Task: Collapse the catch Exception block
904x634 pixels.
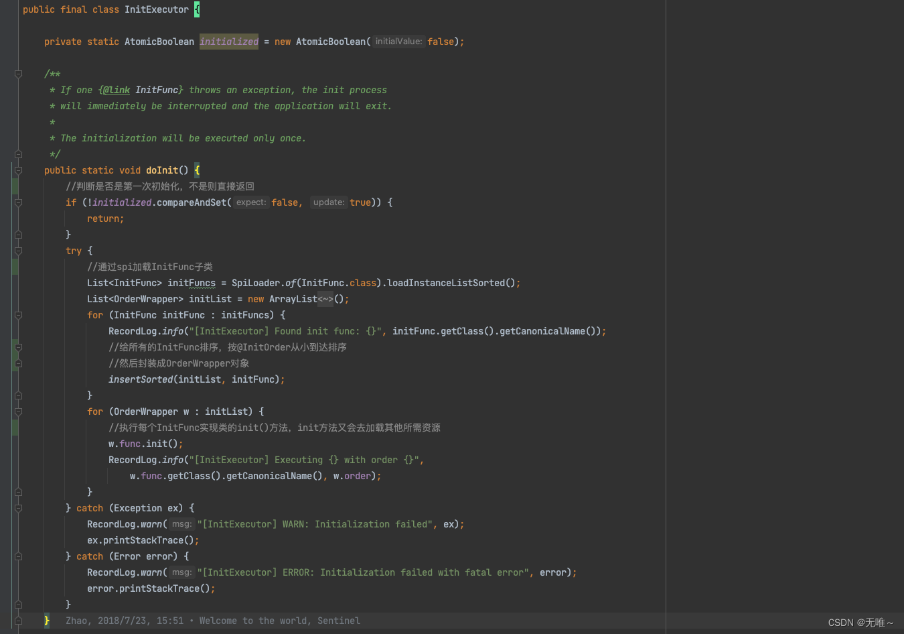Action: pyautogui.click(x=19, y=508)
